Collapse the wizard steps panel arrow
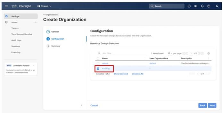 [81, 105]
